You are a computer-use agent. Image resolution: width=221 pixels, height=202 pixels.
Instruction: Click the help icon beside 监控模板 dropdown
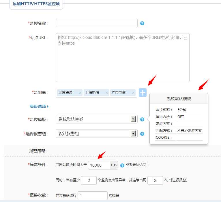tap(142, 119)
